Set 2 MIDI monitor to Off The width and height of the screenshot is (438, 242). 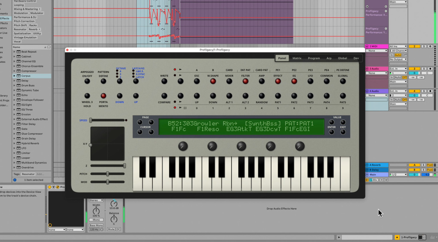pos(404,55)
